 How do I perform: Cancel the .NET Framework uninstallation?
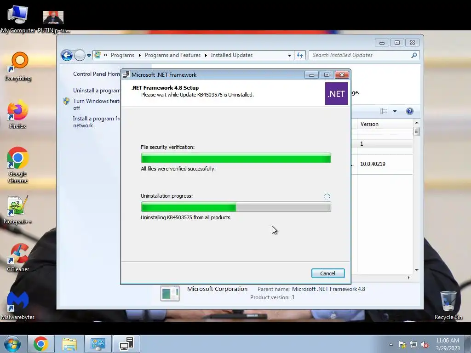coord(327,273)
